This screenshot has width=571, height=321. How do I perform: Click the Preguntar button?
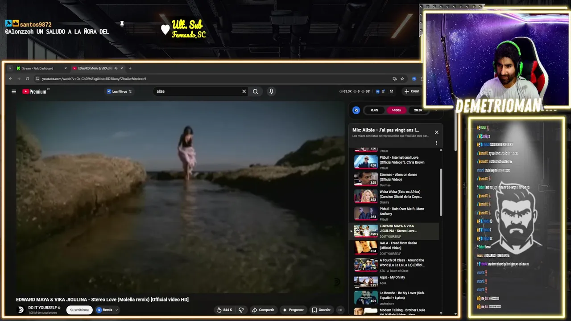click(x=293, y=310)
